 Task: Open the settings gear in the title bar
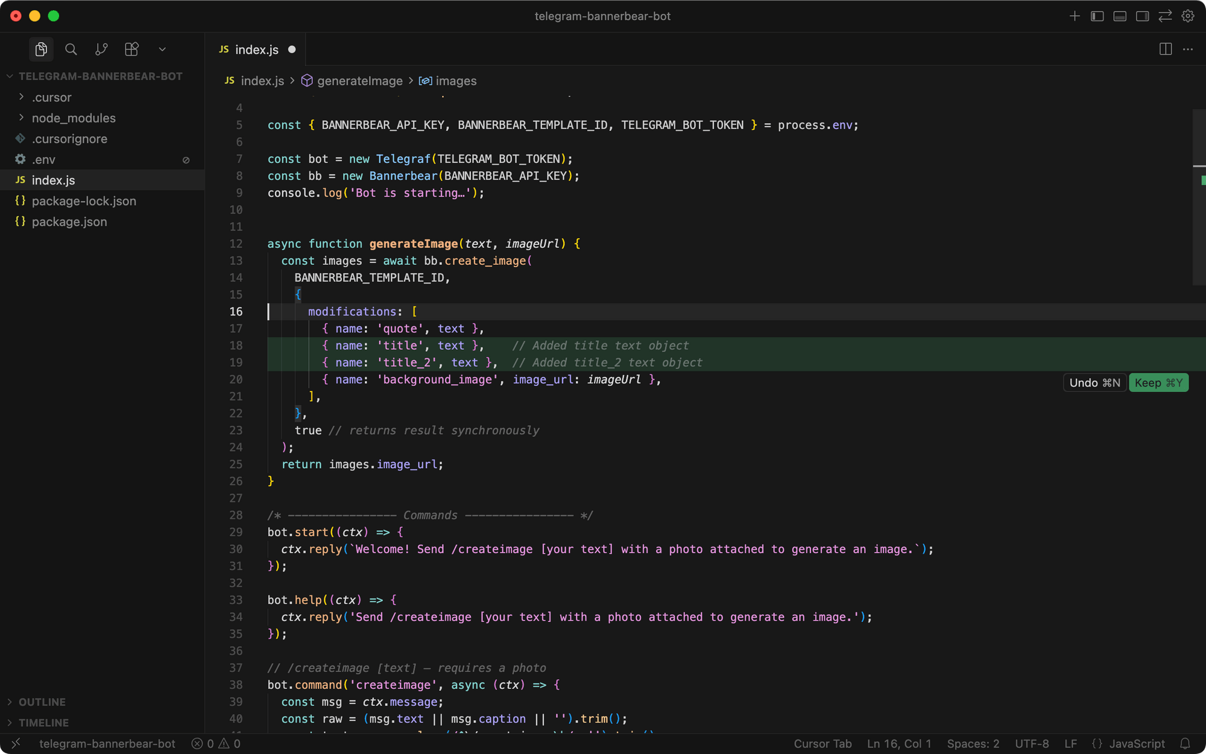coord(1188,16)
